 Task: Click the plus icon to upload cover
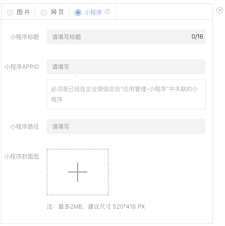tap(78, 172)
